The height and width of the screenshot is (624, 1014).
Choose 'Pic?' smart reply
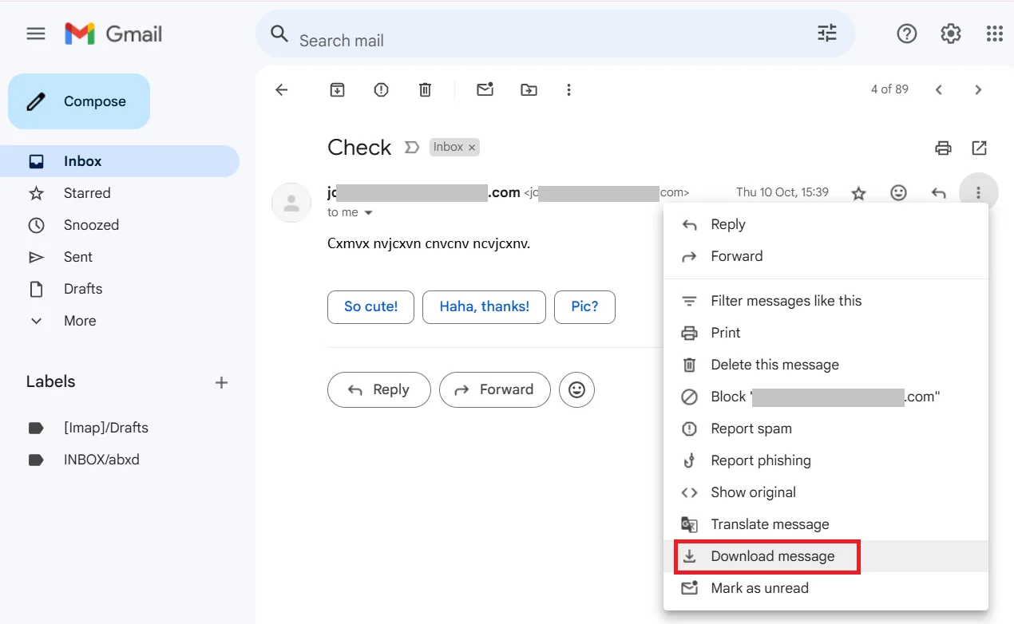point(584,307)
